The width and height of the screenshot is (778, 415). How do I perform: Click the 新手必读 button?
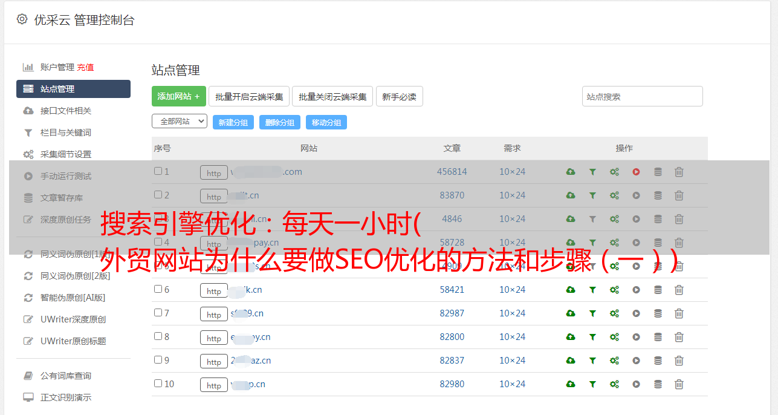click(x=399, y=96)
